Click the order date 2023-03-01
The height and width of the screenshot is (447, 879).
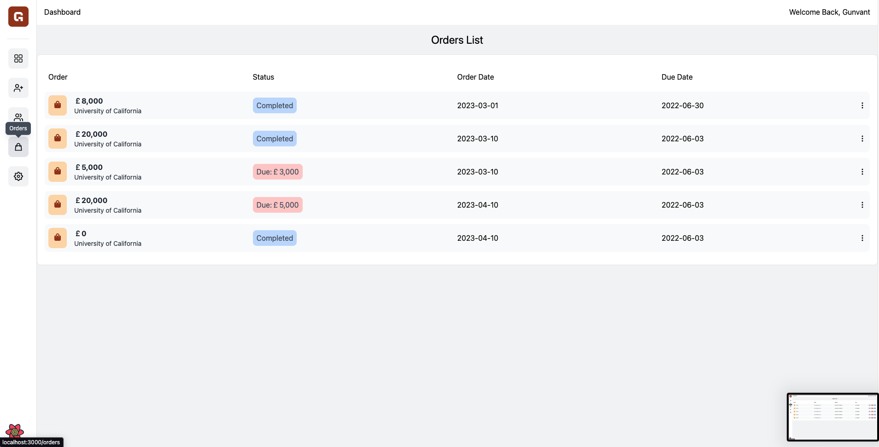tap(478, 105)
